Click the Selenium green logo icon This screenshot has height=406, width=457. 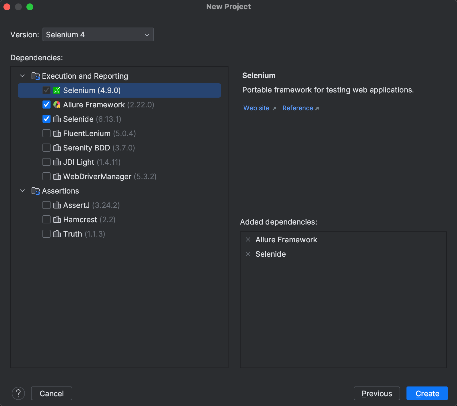pos(57,90)
